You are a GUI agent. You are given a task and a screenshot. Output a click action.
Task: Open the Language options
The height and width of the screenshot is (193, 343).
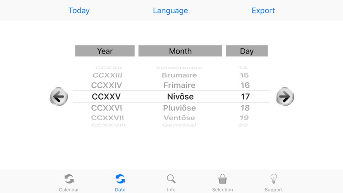[x=170, y=11]
